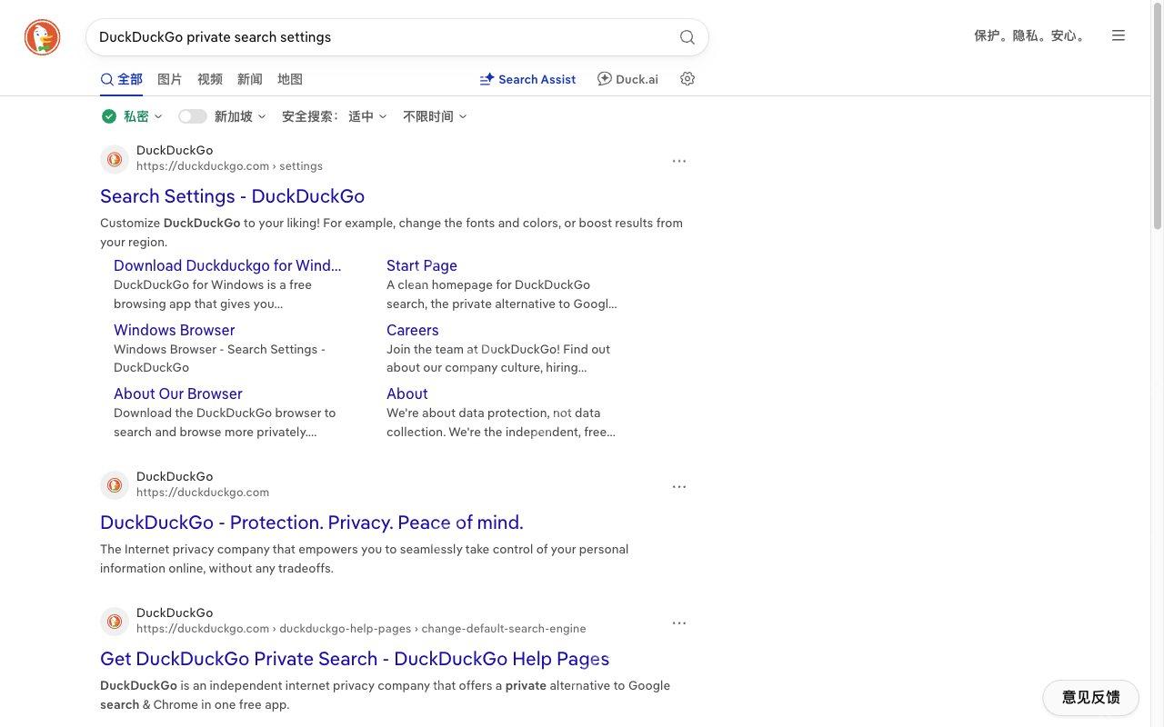Open more options for Get DuckDuckGo Private Search result
The width and height of the screenshot is (1164, 727).
click(x=679, y=623)
